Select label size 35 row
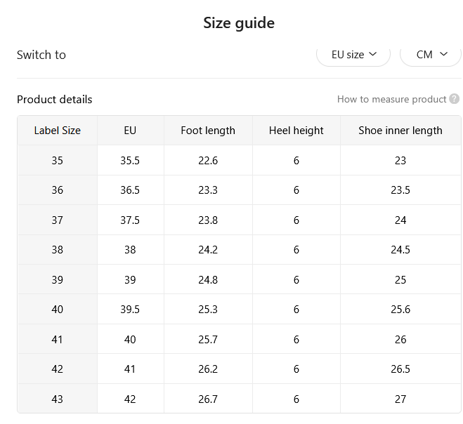The width and height of the screenshot is (463, 424). (239, 161)
